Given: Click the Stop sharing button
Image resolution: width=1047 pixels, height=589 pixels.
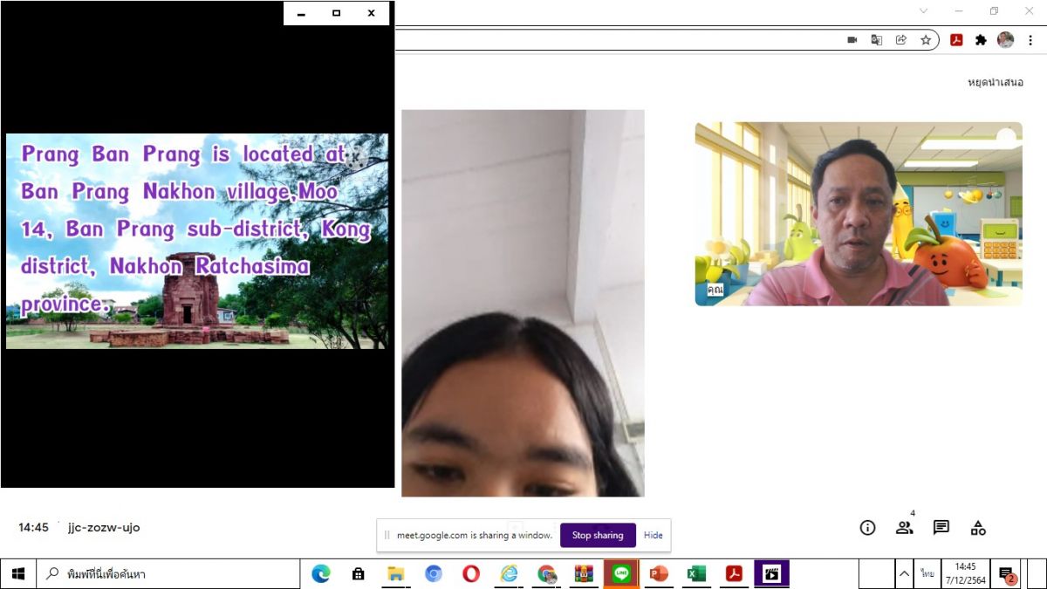Looking at the screenshot, I should [598, 535].
